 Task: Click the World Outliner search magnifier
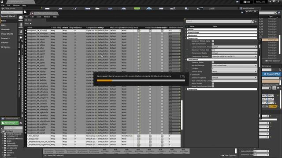275,13
